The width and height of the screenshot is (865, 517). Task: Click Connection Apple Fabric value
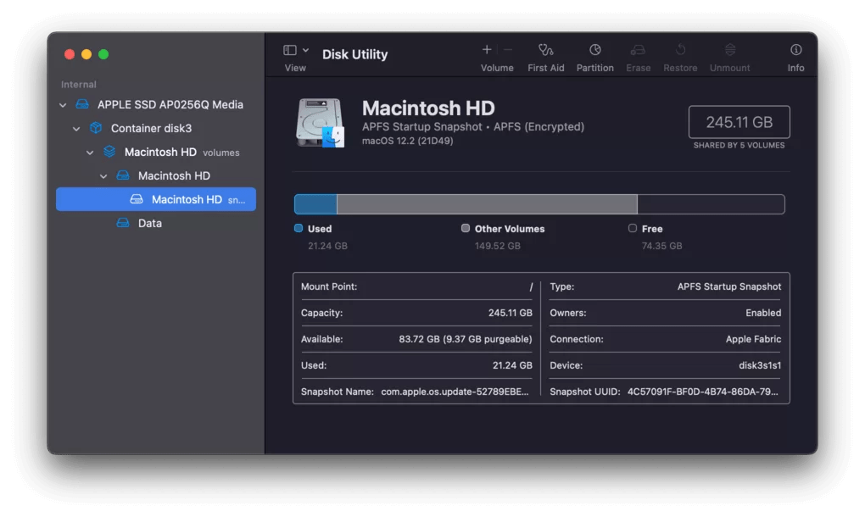point(753,339)
